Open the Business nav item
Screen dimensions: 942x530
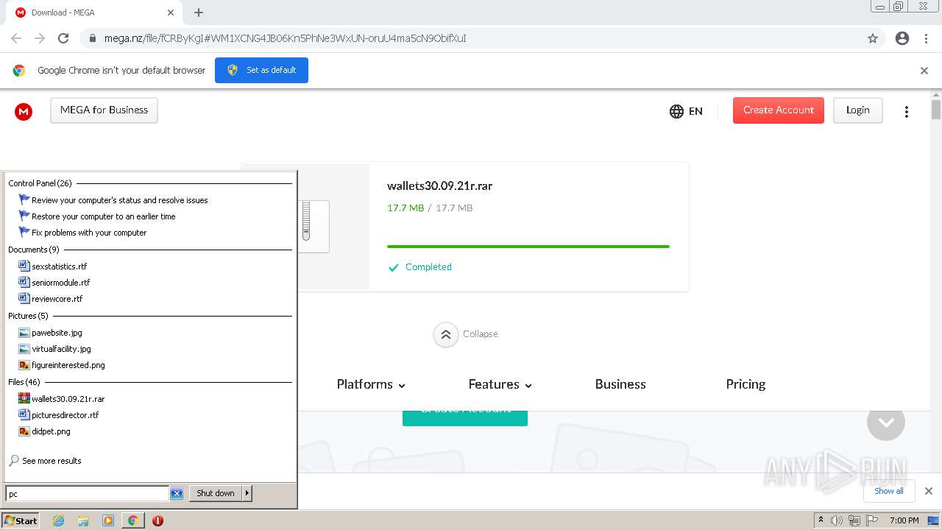[x=620, y=384]
